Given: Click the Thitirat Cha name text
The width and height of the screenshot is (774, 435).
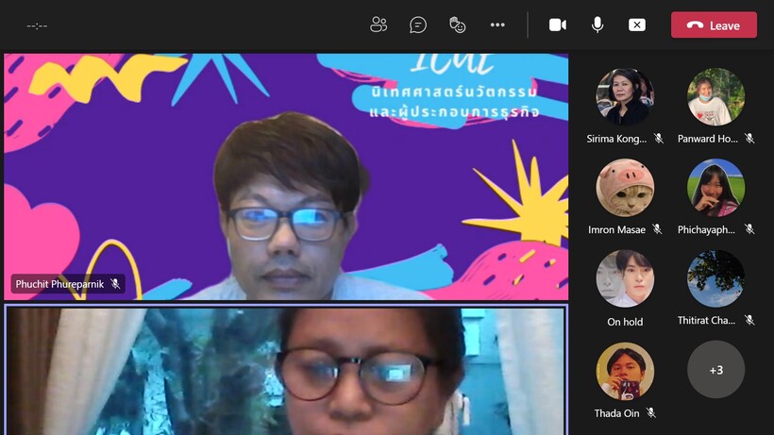Looking at the screenshot, I should 706,320.
